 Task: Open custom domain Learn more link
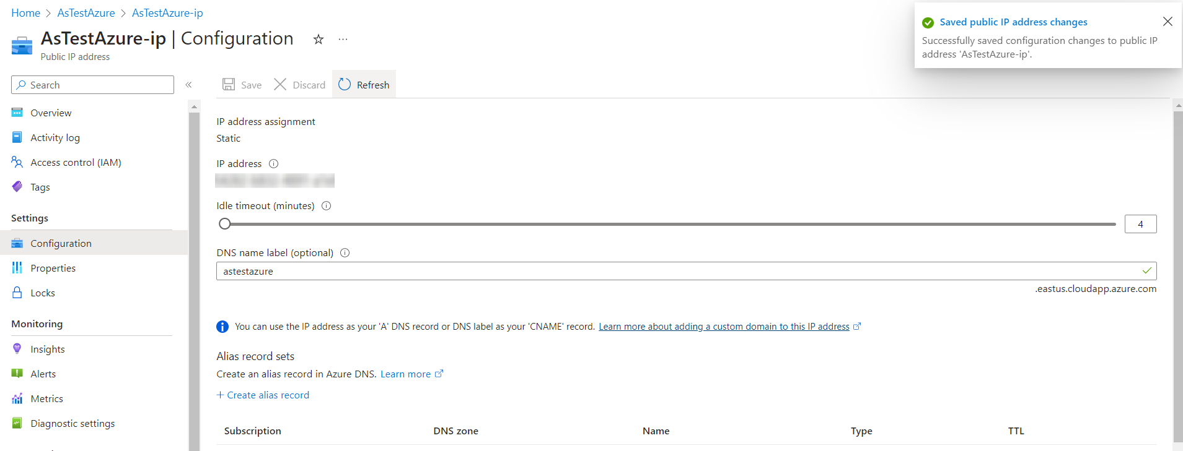point(723,327)
